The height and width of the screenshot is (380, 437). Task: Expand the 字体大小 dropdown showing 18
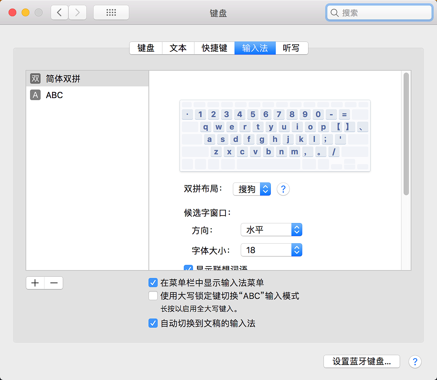[271, 250]
